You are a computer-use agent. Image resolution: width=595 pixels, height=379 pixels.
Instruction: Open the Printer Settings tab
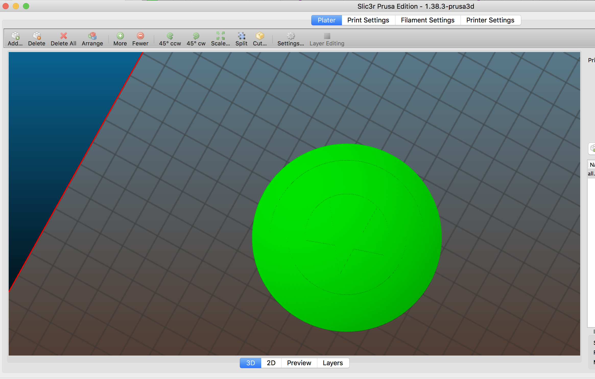pyautogui.click(x=490, y=20)
